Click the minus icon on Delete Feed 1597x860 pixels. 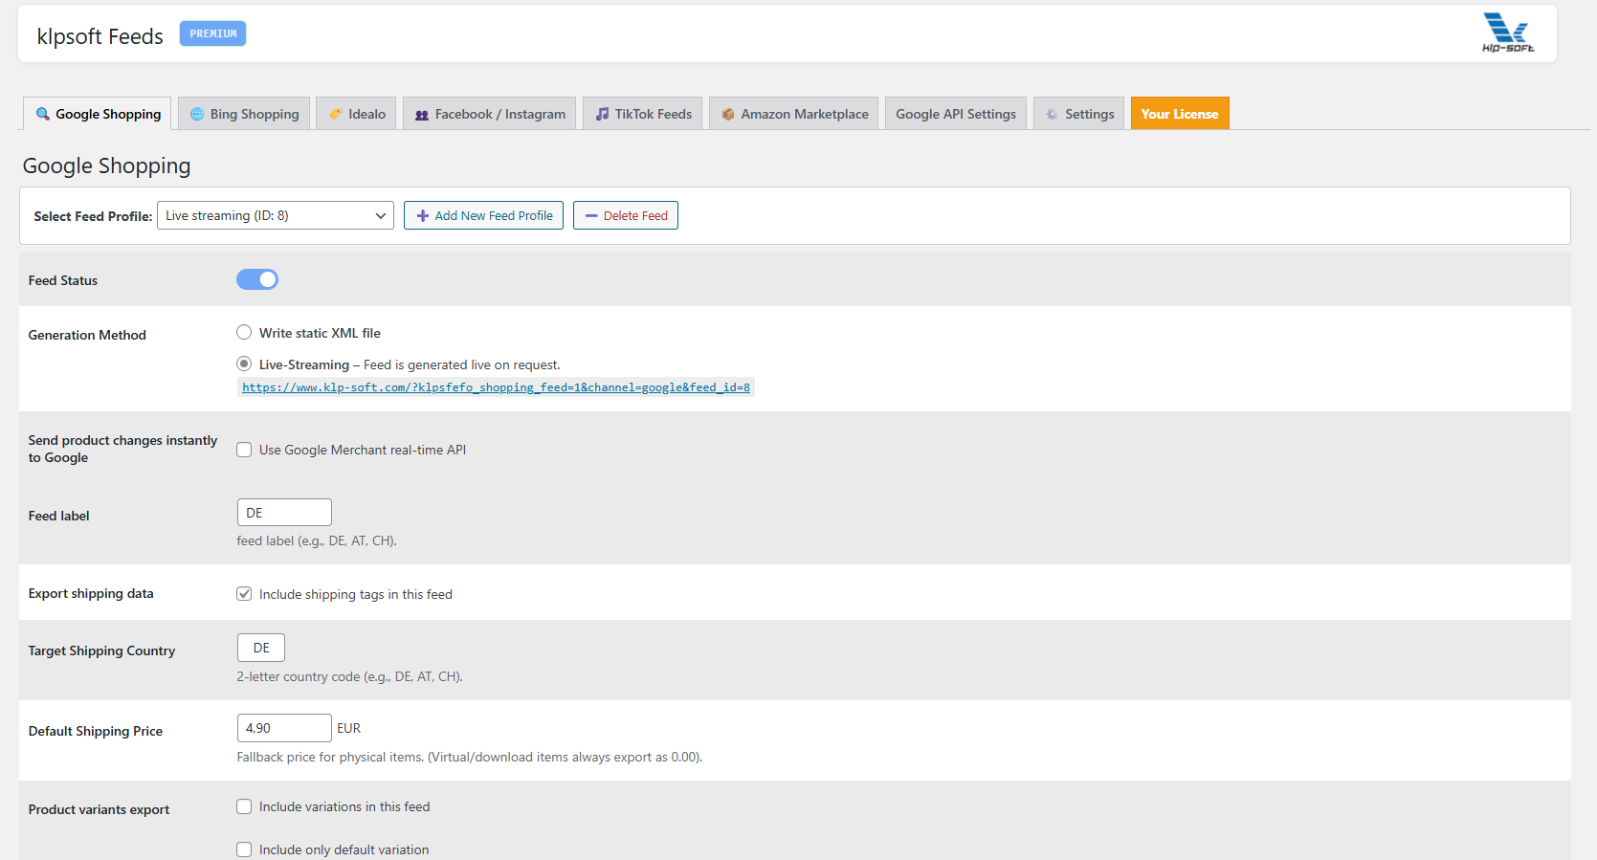591,216
